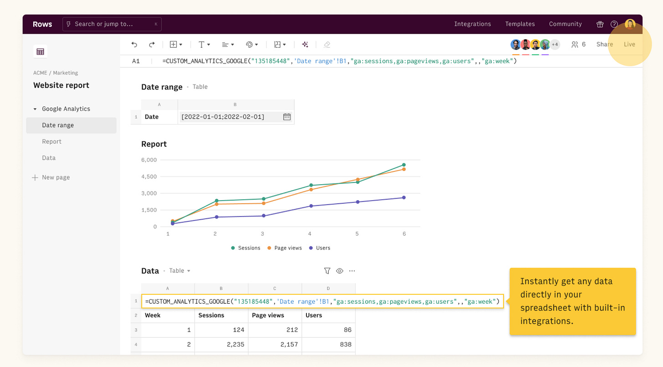Click the Date label cell

(x=159, y=117)
